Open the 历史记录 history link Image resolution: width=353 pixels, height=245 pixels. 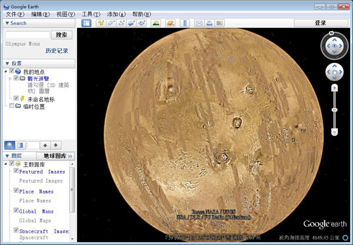pos(57,51)
